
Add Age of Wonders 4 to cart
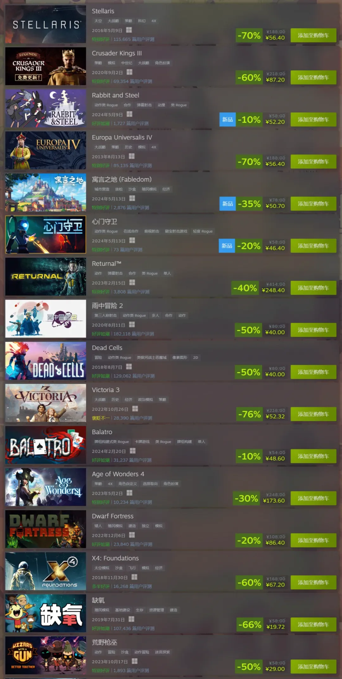pyautogui.click(x=313, y=498)
